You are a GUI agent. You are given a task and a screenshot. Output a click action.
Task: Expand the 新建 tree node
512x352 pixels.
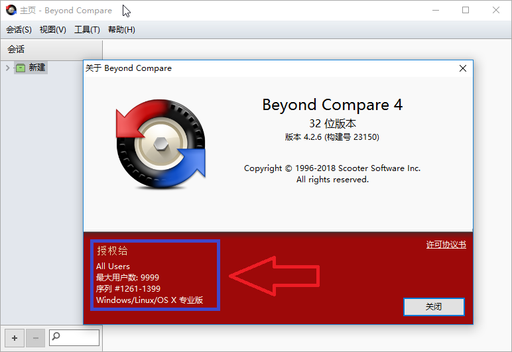(x=8, y=68)
